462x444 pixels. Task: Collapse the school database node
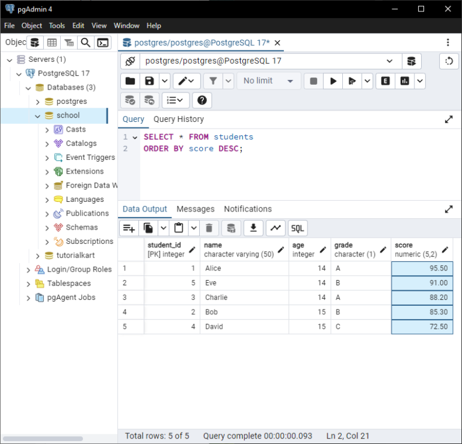pos(37,115)
